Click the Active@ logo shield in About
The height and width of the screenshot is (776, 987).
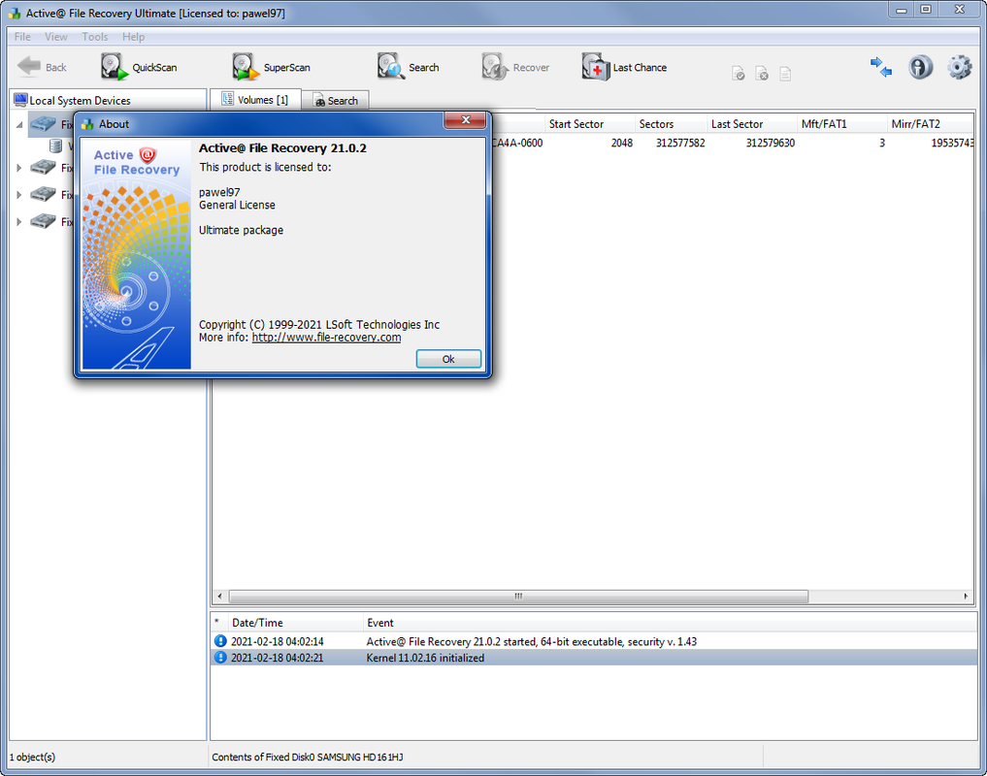pos(148,154)
